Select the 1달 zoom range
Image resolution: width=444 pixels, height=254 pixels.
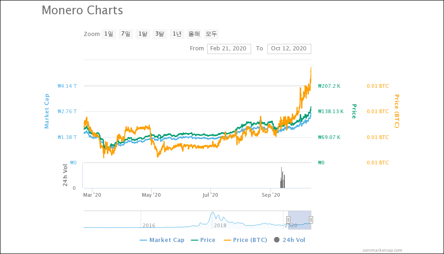click(x=143, y=34)
